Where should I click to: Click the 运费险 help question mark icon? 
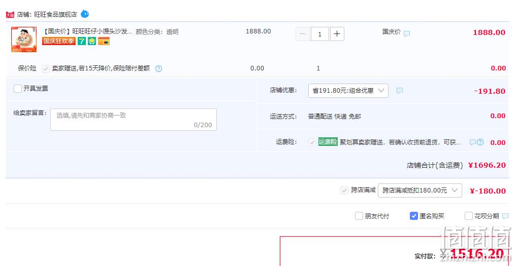click(x=480, y=142)
